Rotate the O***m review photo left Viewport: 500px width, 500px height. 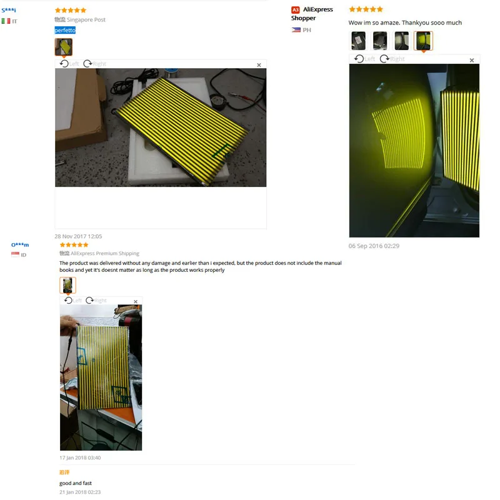point(72,301)
